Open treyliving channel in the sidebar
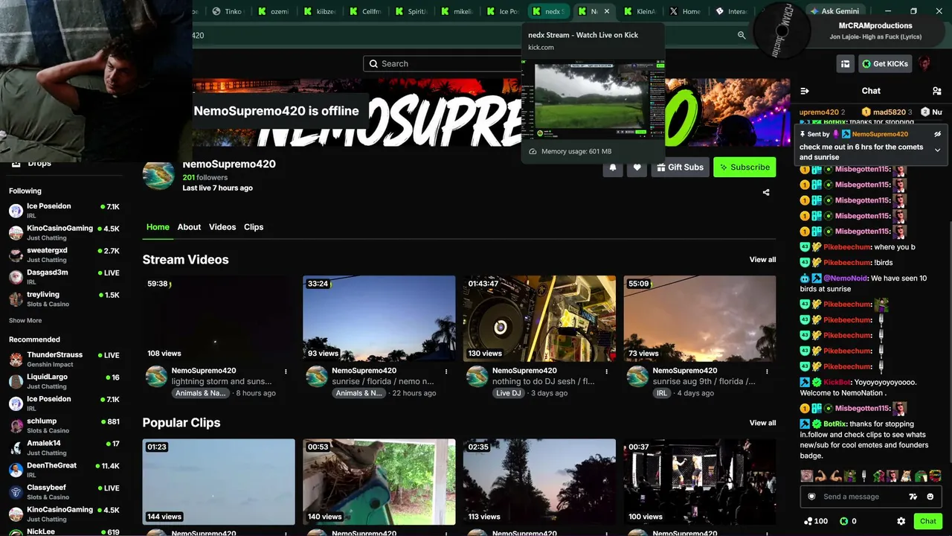Viewport: 952px width, 536px height. [x=64, y=299]
